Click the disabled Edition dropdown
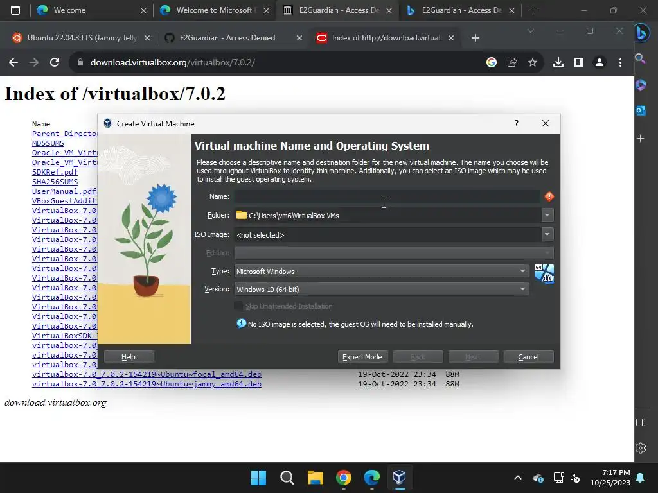Viewport: 658px width, 493px height. (394, 253)
